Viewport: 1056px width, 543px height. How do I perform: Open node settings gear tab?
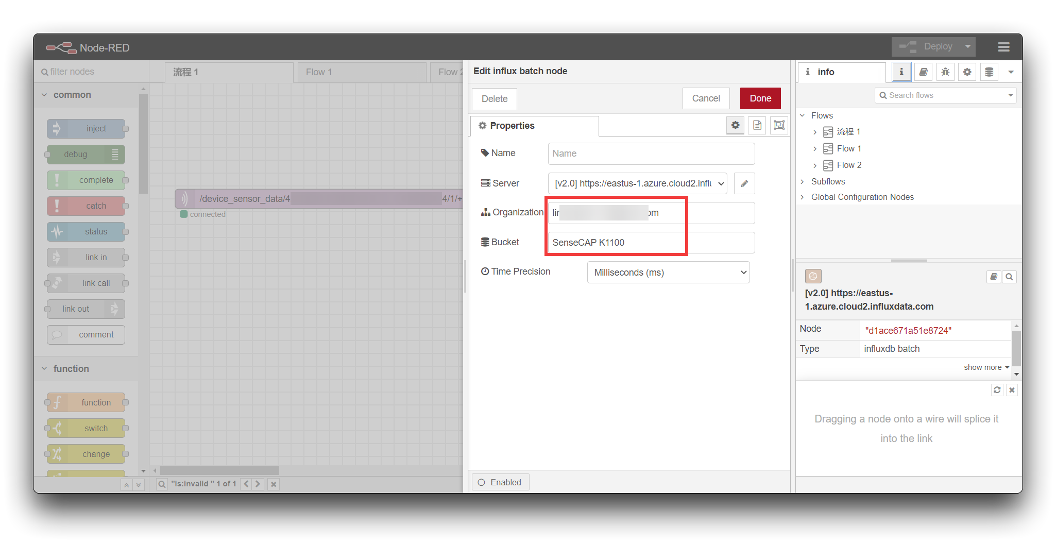coord(735,125)
